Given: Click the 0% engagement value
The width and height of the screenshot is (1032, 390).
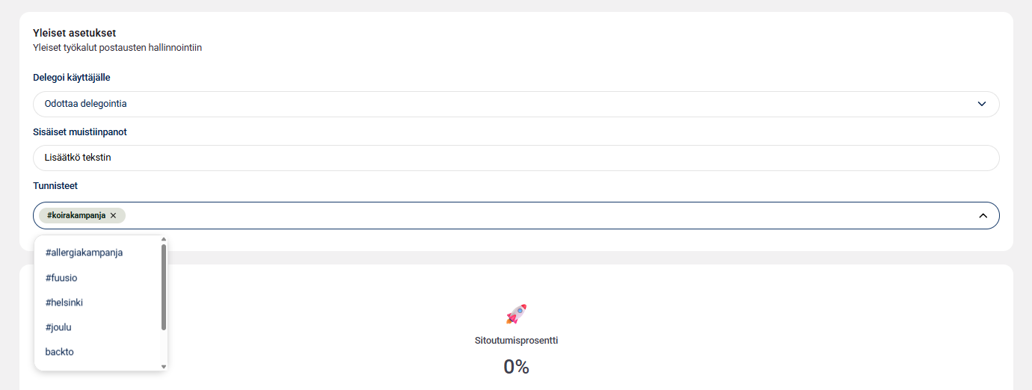Looking at the screenshot, I should coord(516,367).
